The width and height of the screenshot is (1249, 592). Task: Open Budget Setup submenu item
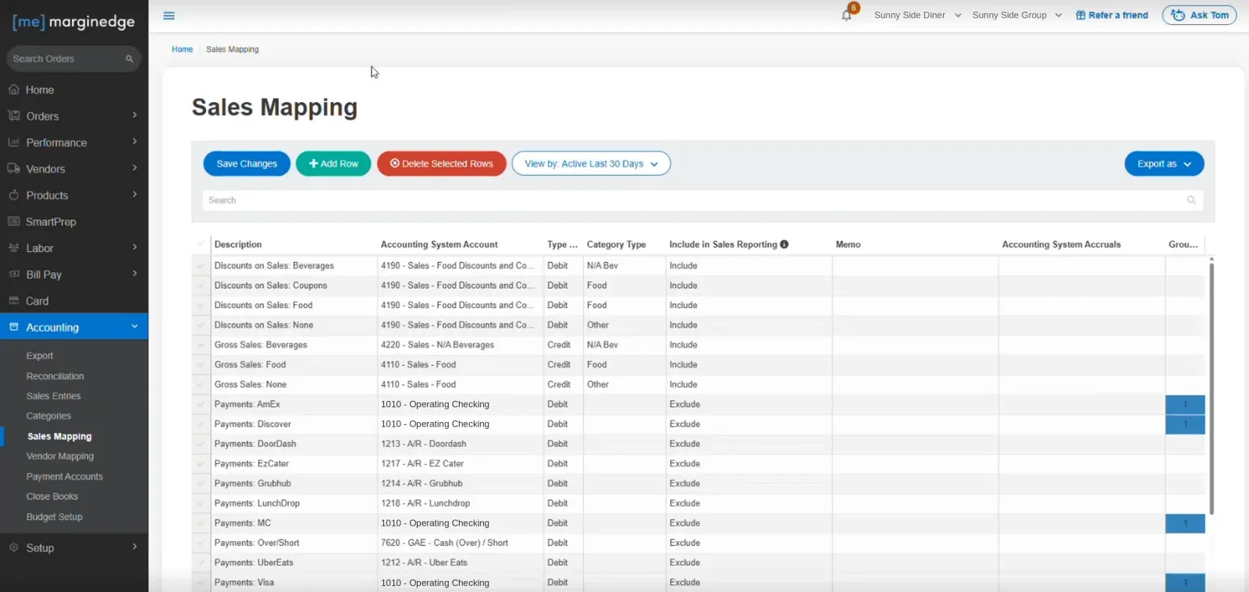coord(54,517)
